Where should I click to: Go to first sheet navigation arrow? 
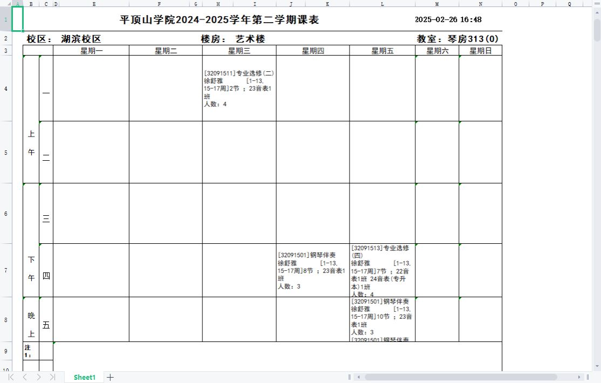[x=11, y=377]
